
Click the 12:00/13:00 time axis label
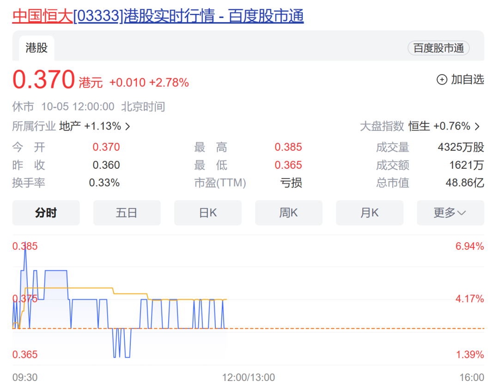(x=249, y=377)
